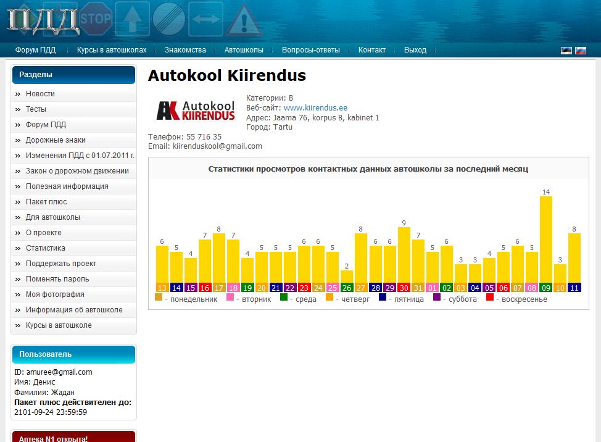Screen dimensions: 601x442
Task: Open Форум ПДД in top navigation
Action: (x=35, y=50)
